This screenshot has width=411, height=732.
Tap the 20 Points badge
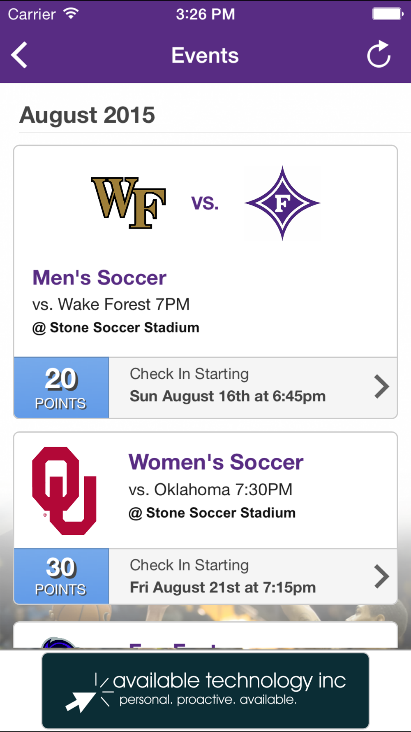61,388
